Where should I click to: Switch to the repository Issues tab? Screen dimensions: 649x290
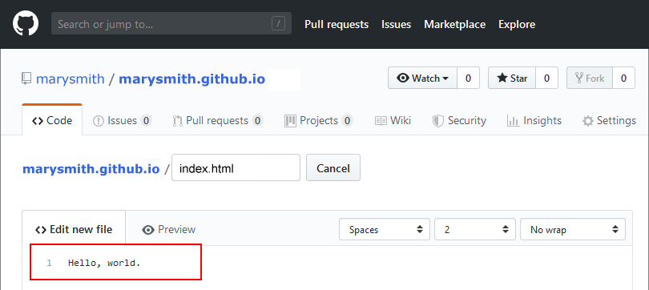122,120
